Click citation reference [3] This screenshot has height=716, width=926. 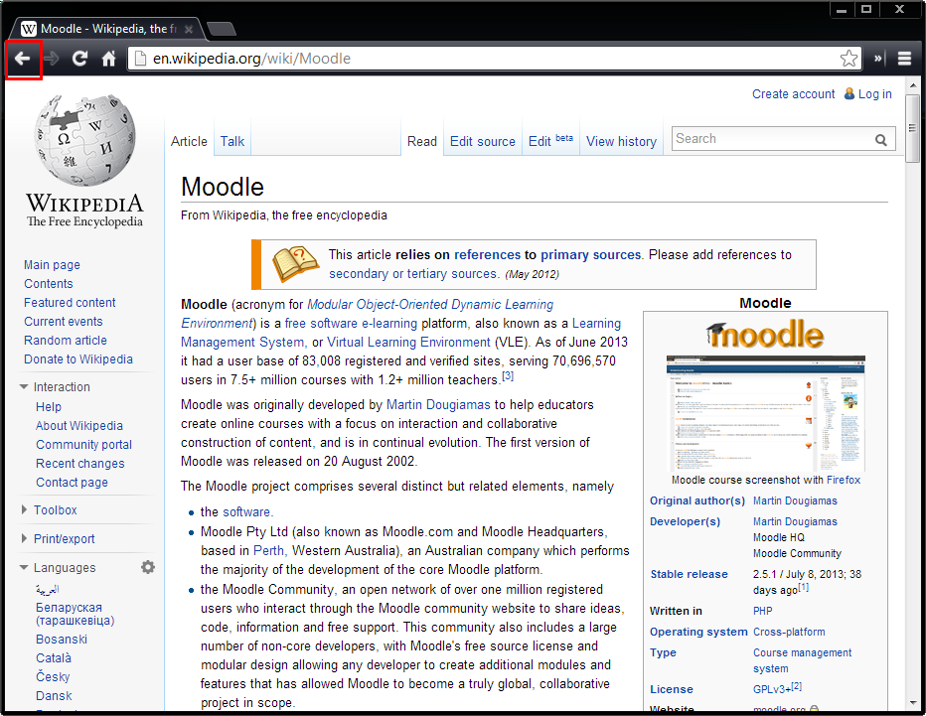tap(508, 376)
